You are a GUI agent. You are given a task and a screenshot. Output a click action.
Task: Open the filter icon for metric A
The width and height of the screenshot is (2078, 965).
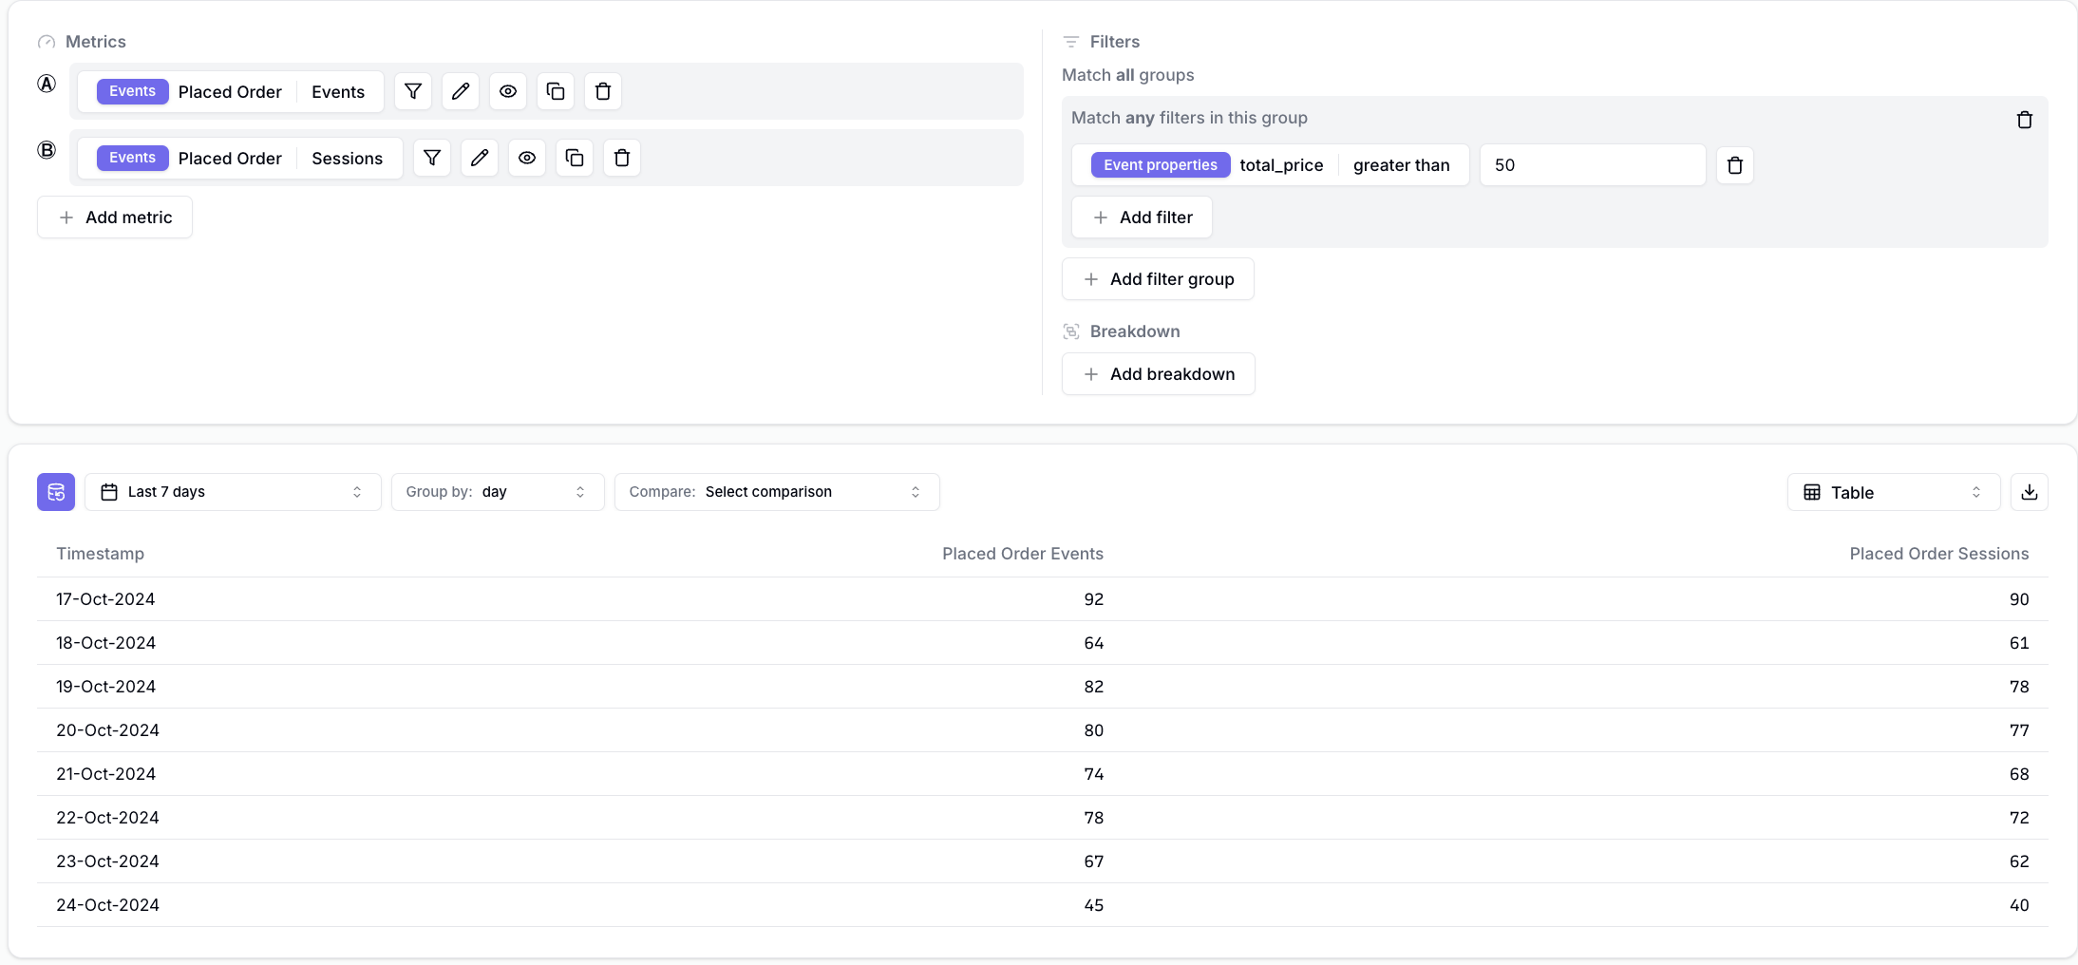pyautogui.click(x=412, y=91)
